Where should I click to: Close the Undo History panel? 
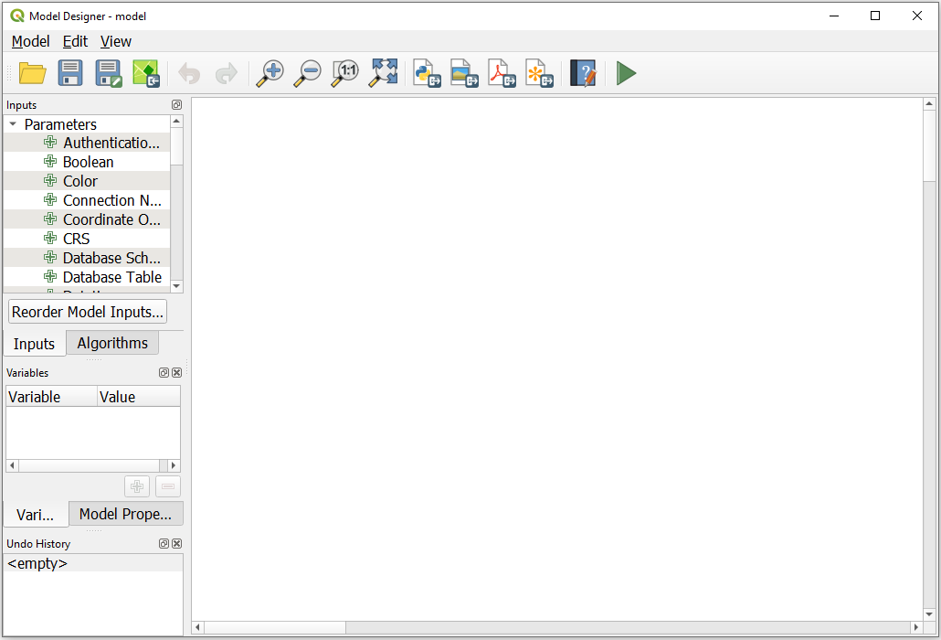pos(177,543)
